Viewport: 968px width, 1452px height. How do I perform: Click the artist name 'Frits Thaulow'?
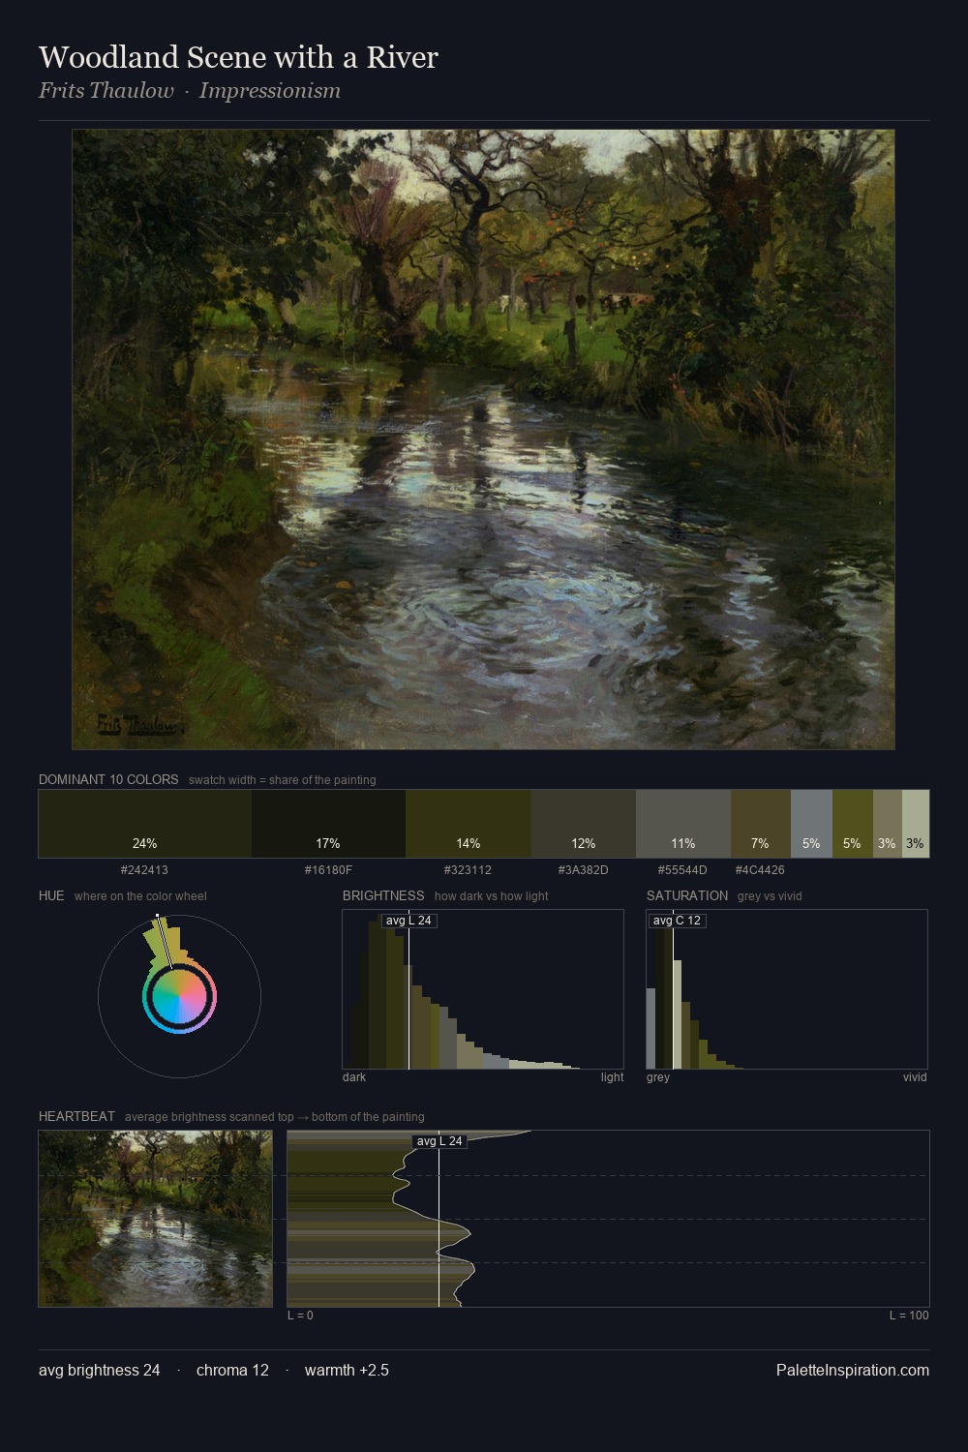106,91
